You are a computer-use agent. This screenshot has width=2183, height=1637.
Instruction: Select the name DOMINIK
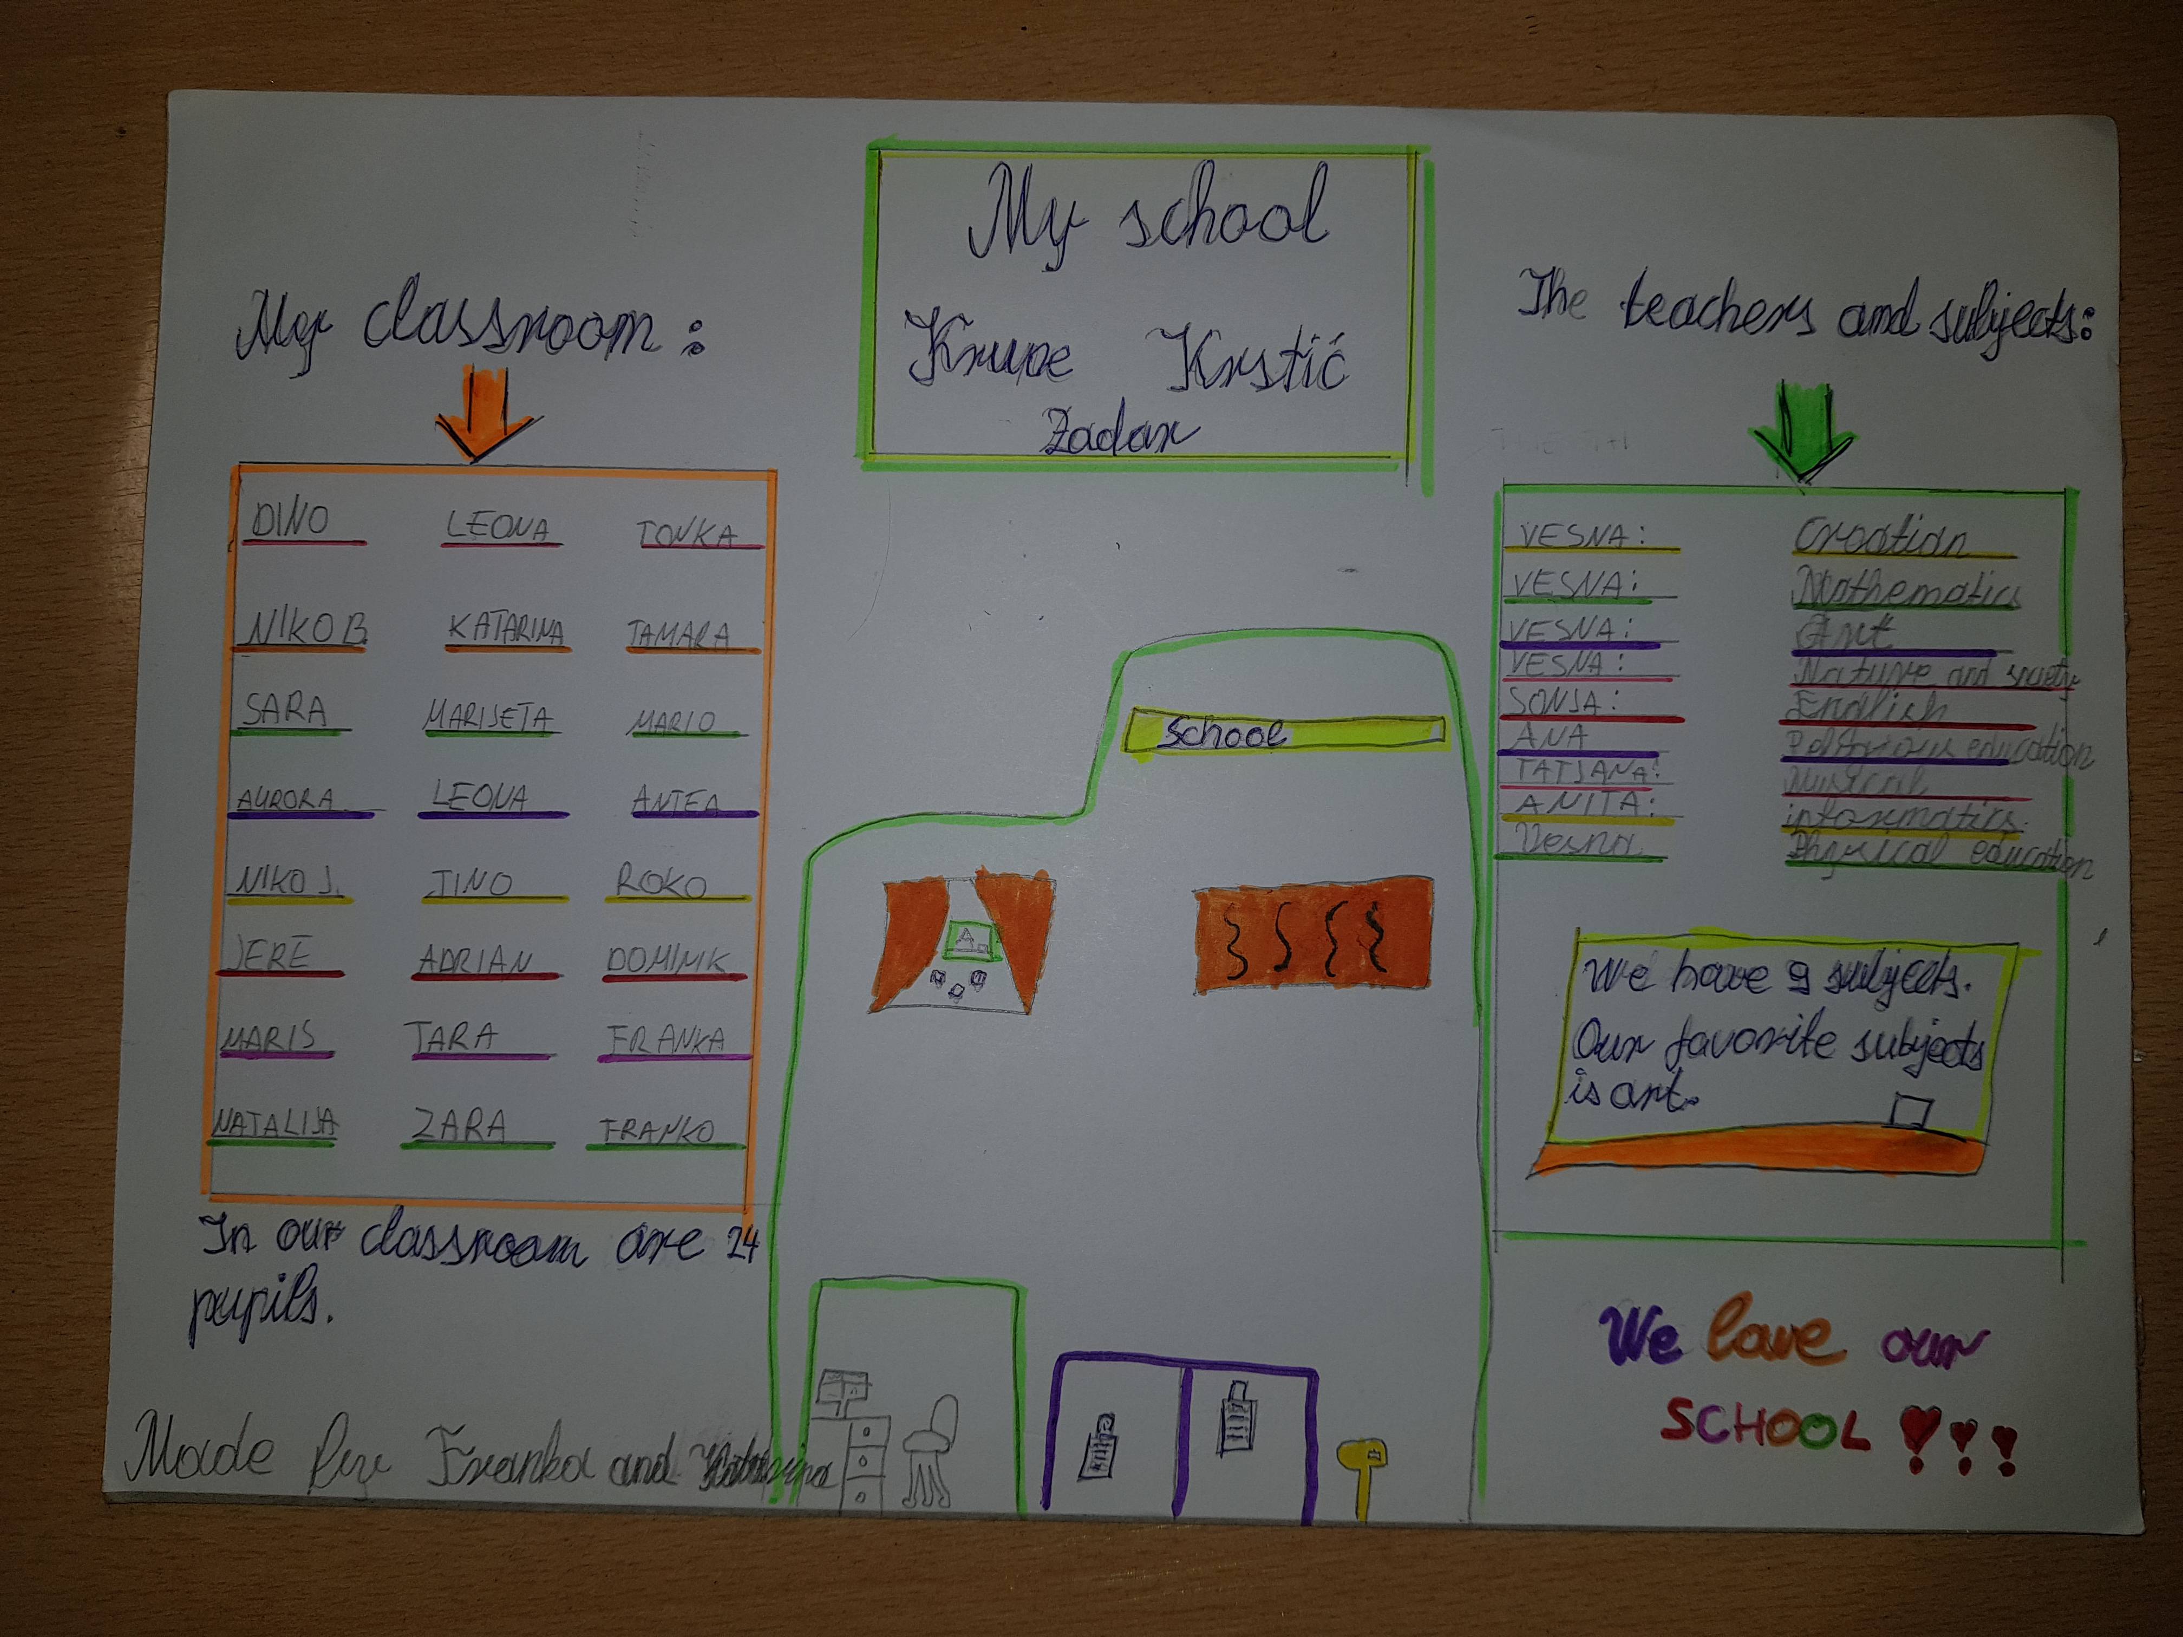667,961
